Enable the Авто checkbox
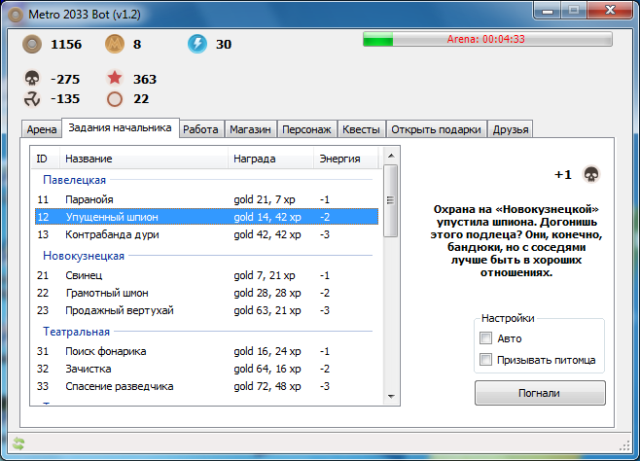 pyautogui.click(x=485, y=338)
